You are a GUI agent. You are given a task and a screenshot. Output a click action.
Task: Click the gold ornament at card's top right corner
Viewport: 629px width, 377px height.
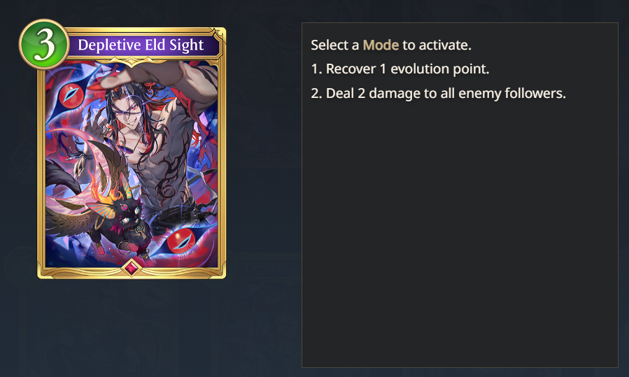pos(218,34)
